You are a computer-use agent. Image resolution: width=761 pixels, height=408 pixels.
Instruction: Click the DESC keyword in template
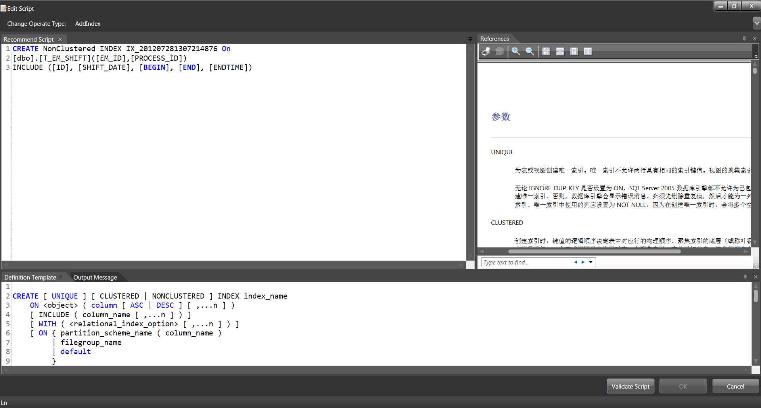[x=165, y=305]
